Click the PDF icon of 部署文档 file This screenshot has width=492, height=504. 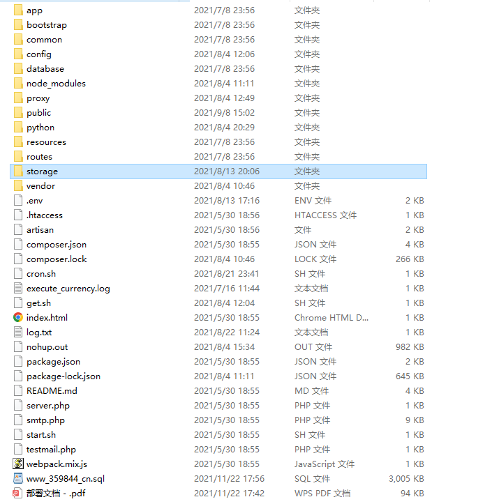pos(17,493)
